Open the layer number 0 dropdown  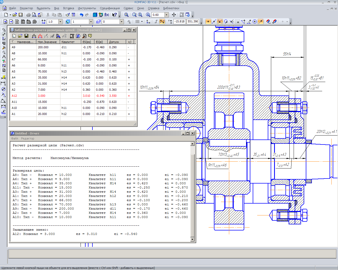[x=122, y=22]
